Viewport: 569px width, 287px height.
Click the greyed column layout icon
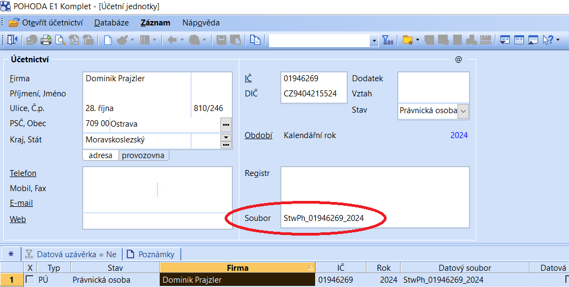145,40
